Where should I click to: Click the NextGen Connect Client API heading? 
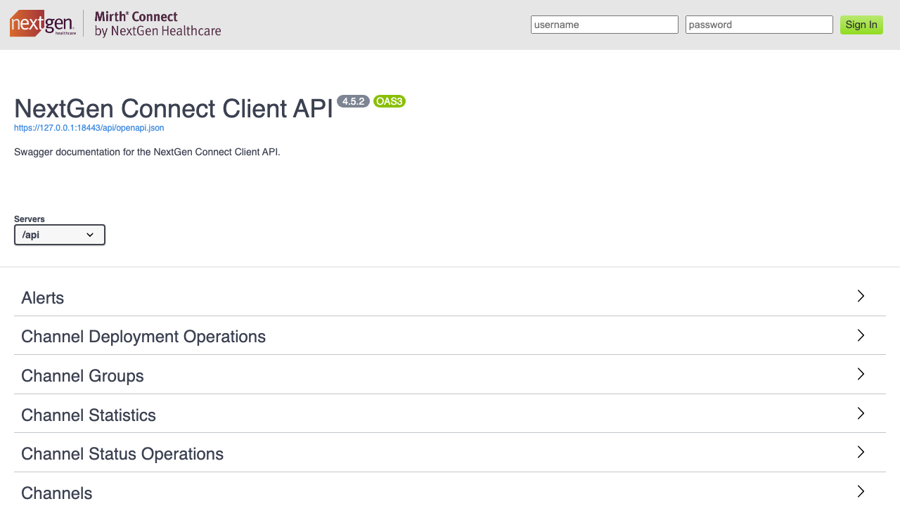point(174,109)
